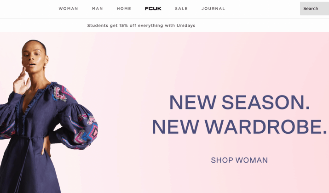Viewport: 329px width, 193px height.
Task: Open the Students Unidays discount banner
Action: pyautogui.click(x=141, y=26)
